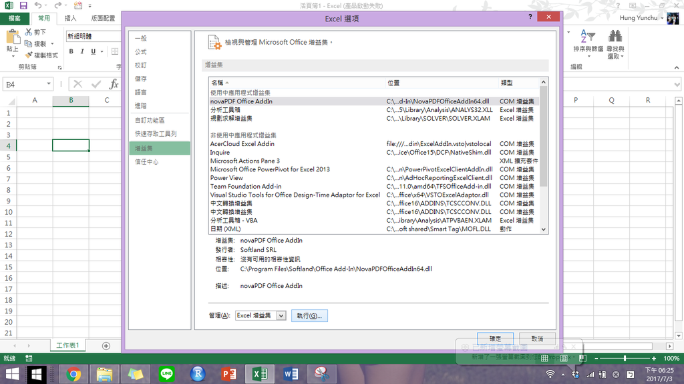This screenshot has width=684, height=384.
Task: Click the Paste clipboard icon
Action: [x=13, y=37]
